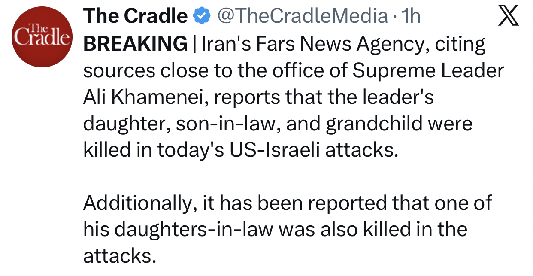Click the name "Ali Khamenei" in the post
Image resolution: width=533 pixels, height=276 pixels.
139,97
